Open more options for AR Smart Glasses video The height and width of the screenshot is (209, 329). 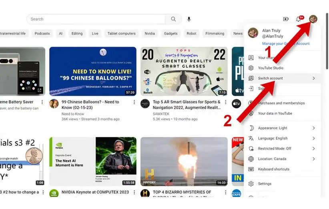coord(225,102)
